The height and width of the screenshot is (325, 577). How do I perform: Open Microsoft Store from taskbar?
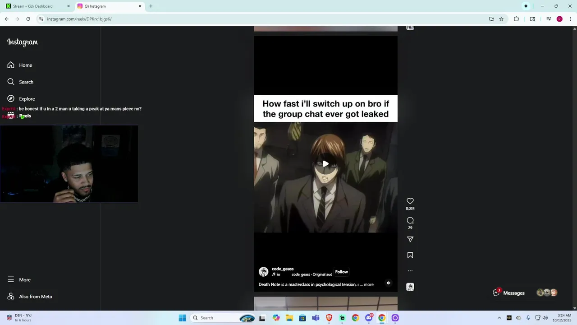click(302, 318)
